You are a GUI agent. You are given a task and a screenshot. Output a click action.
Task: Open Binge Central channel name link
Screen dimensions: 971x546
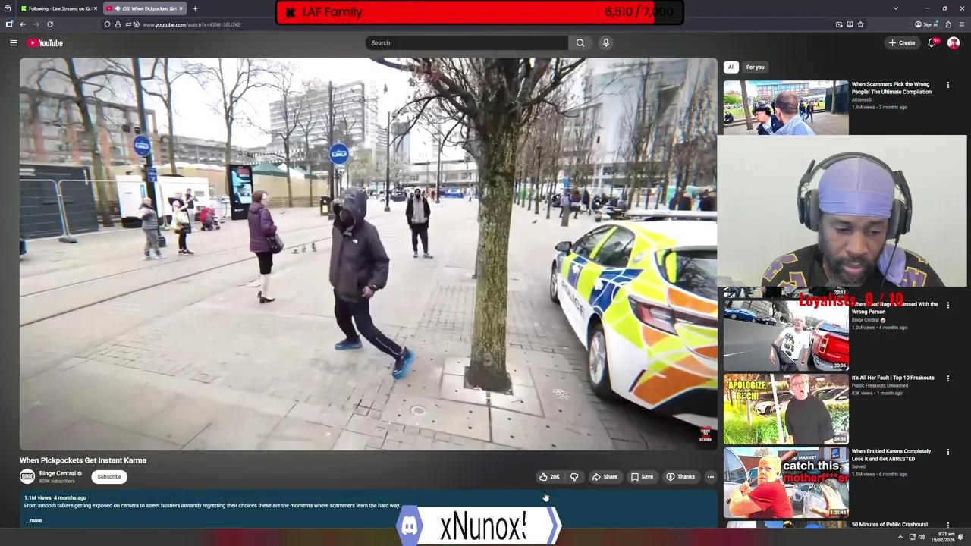(x=58, y=473)
